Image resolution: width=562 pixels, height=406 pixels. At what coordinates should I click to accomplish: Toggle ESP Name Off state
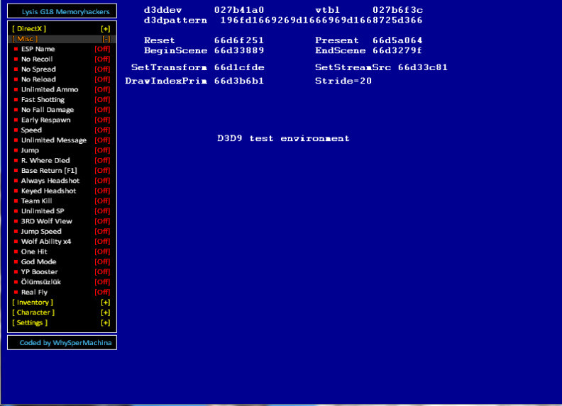click(x=102, y=49)
